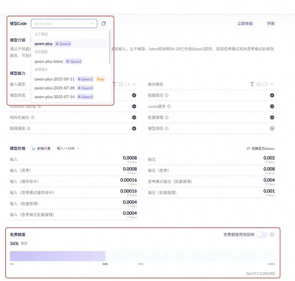Click the cache缓存 supported check mark
This screenshot has height=281, width=295.
(272, 106)
